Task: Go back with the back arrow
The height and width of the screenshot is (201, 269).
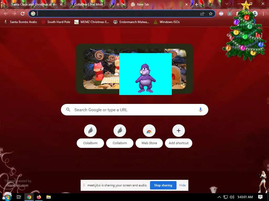Action: [x=6, y=14]
